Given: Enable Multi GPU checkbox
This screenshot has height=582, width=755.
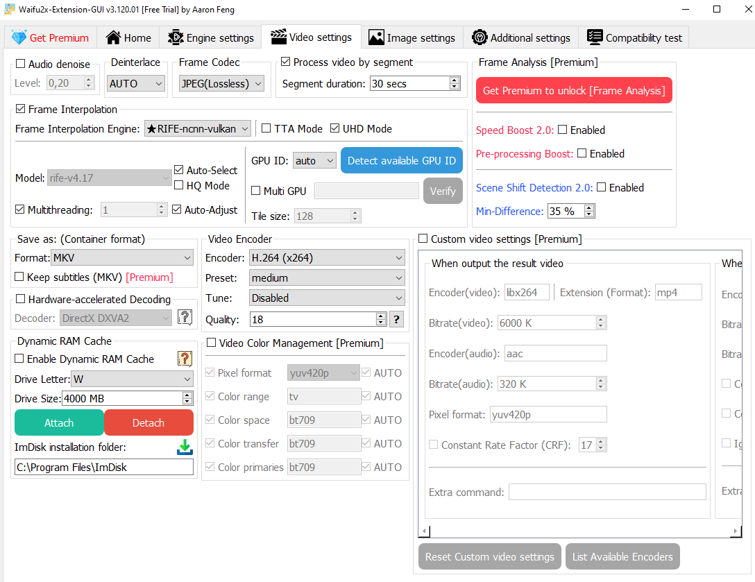Looking at the screenshot, I should click(x=255, y=191).
